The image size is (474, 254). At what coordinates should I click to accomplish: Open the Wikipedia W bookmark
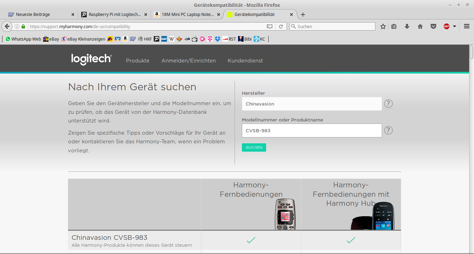coord(172,39)
